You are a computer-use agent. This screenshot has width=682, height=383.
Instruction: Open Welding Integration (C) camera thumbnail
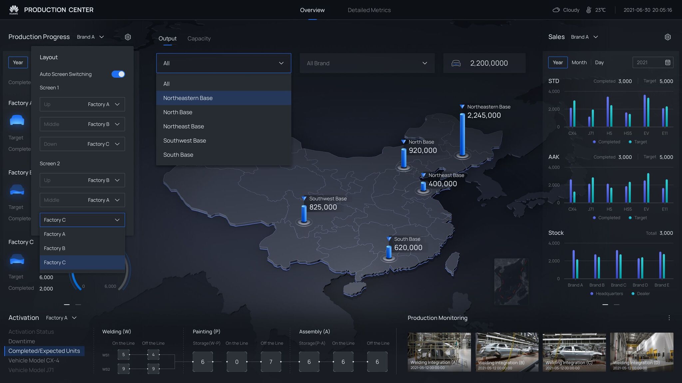(x=574, y=352)
